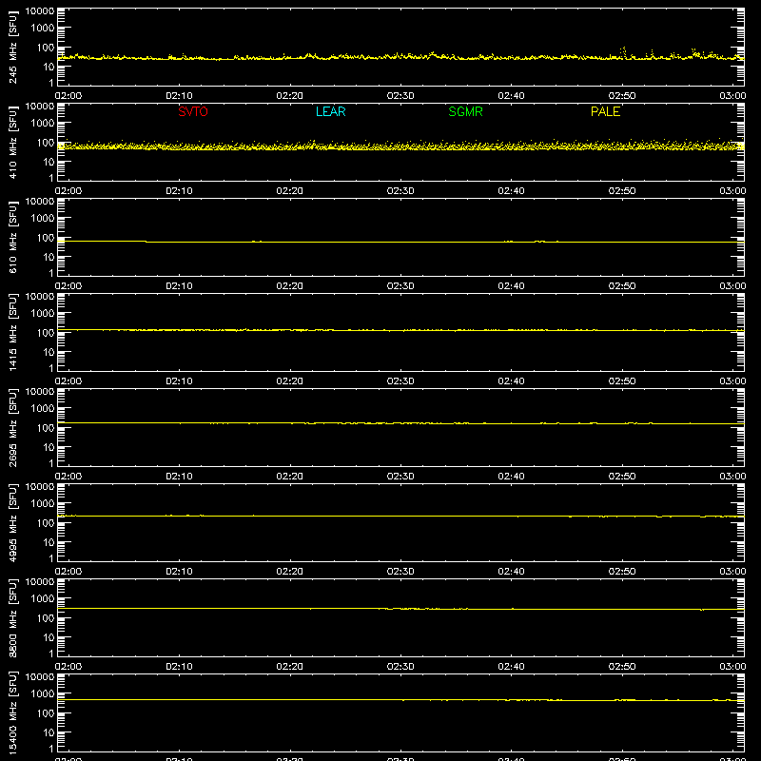The image size is (761, 761).
Task: Select the 8800 MHz [SFU] axis title
Action: pyautogui.click(x=12, y=617)
